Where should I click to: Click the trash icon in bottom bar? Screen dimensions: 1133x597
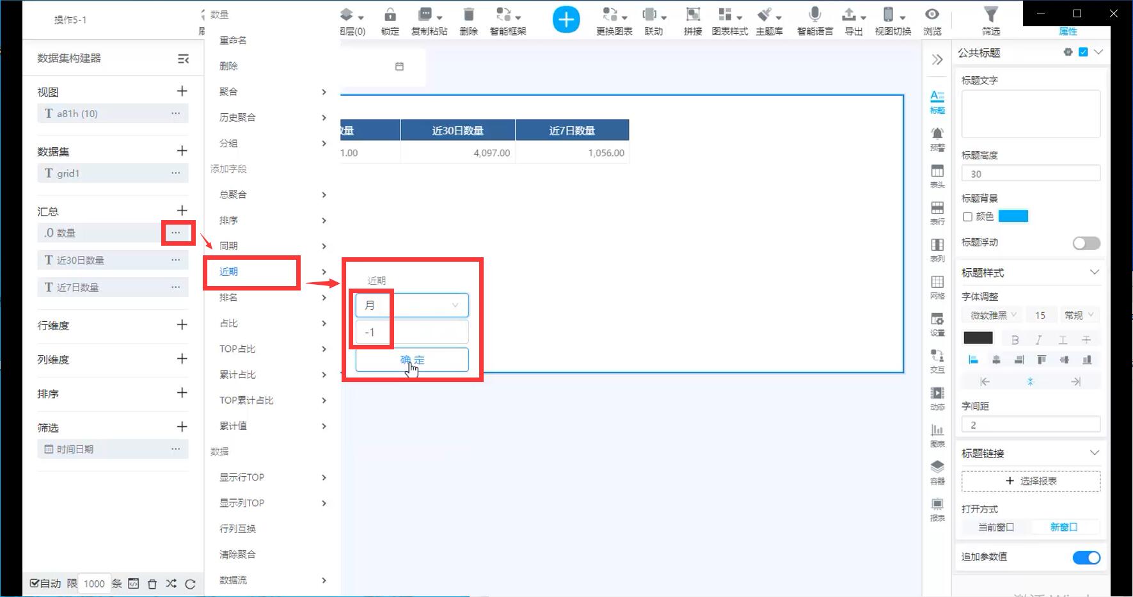coord(152,584)
